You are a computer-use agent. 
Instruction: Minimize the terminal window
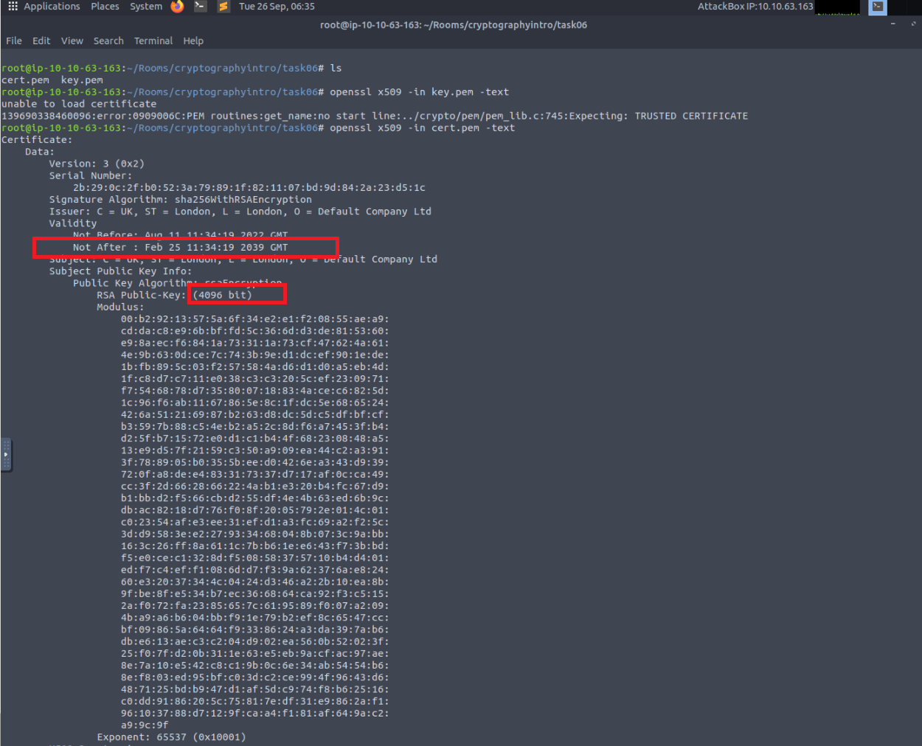tap(892, 24)
